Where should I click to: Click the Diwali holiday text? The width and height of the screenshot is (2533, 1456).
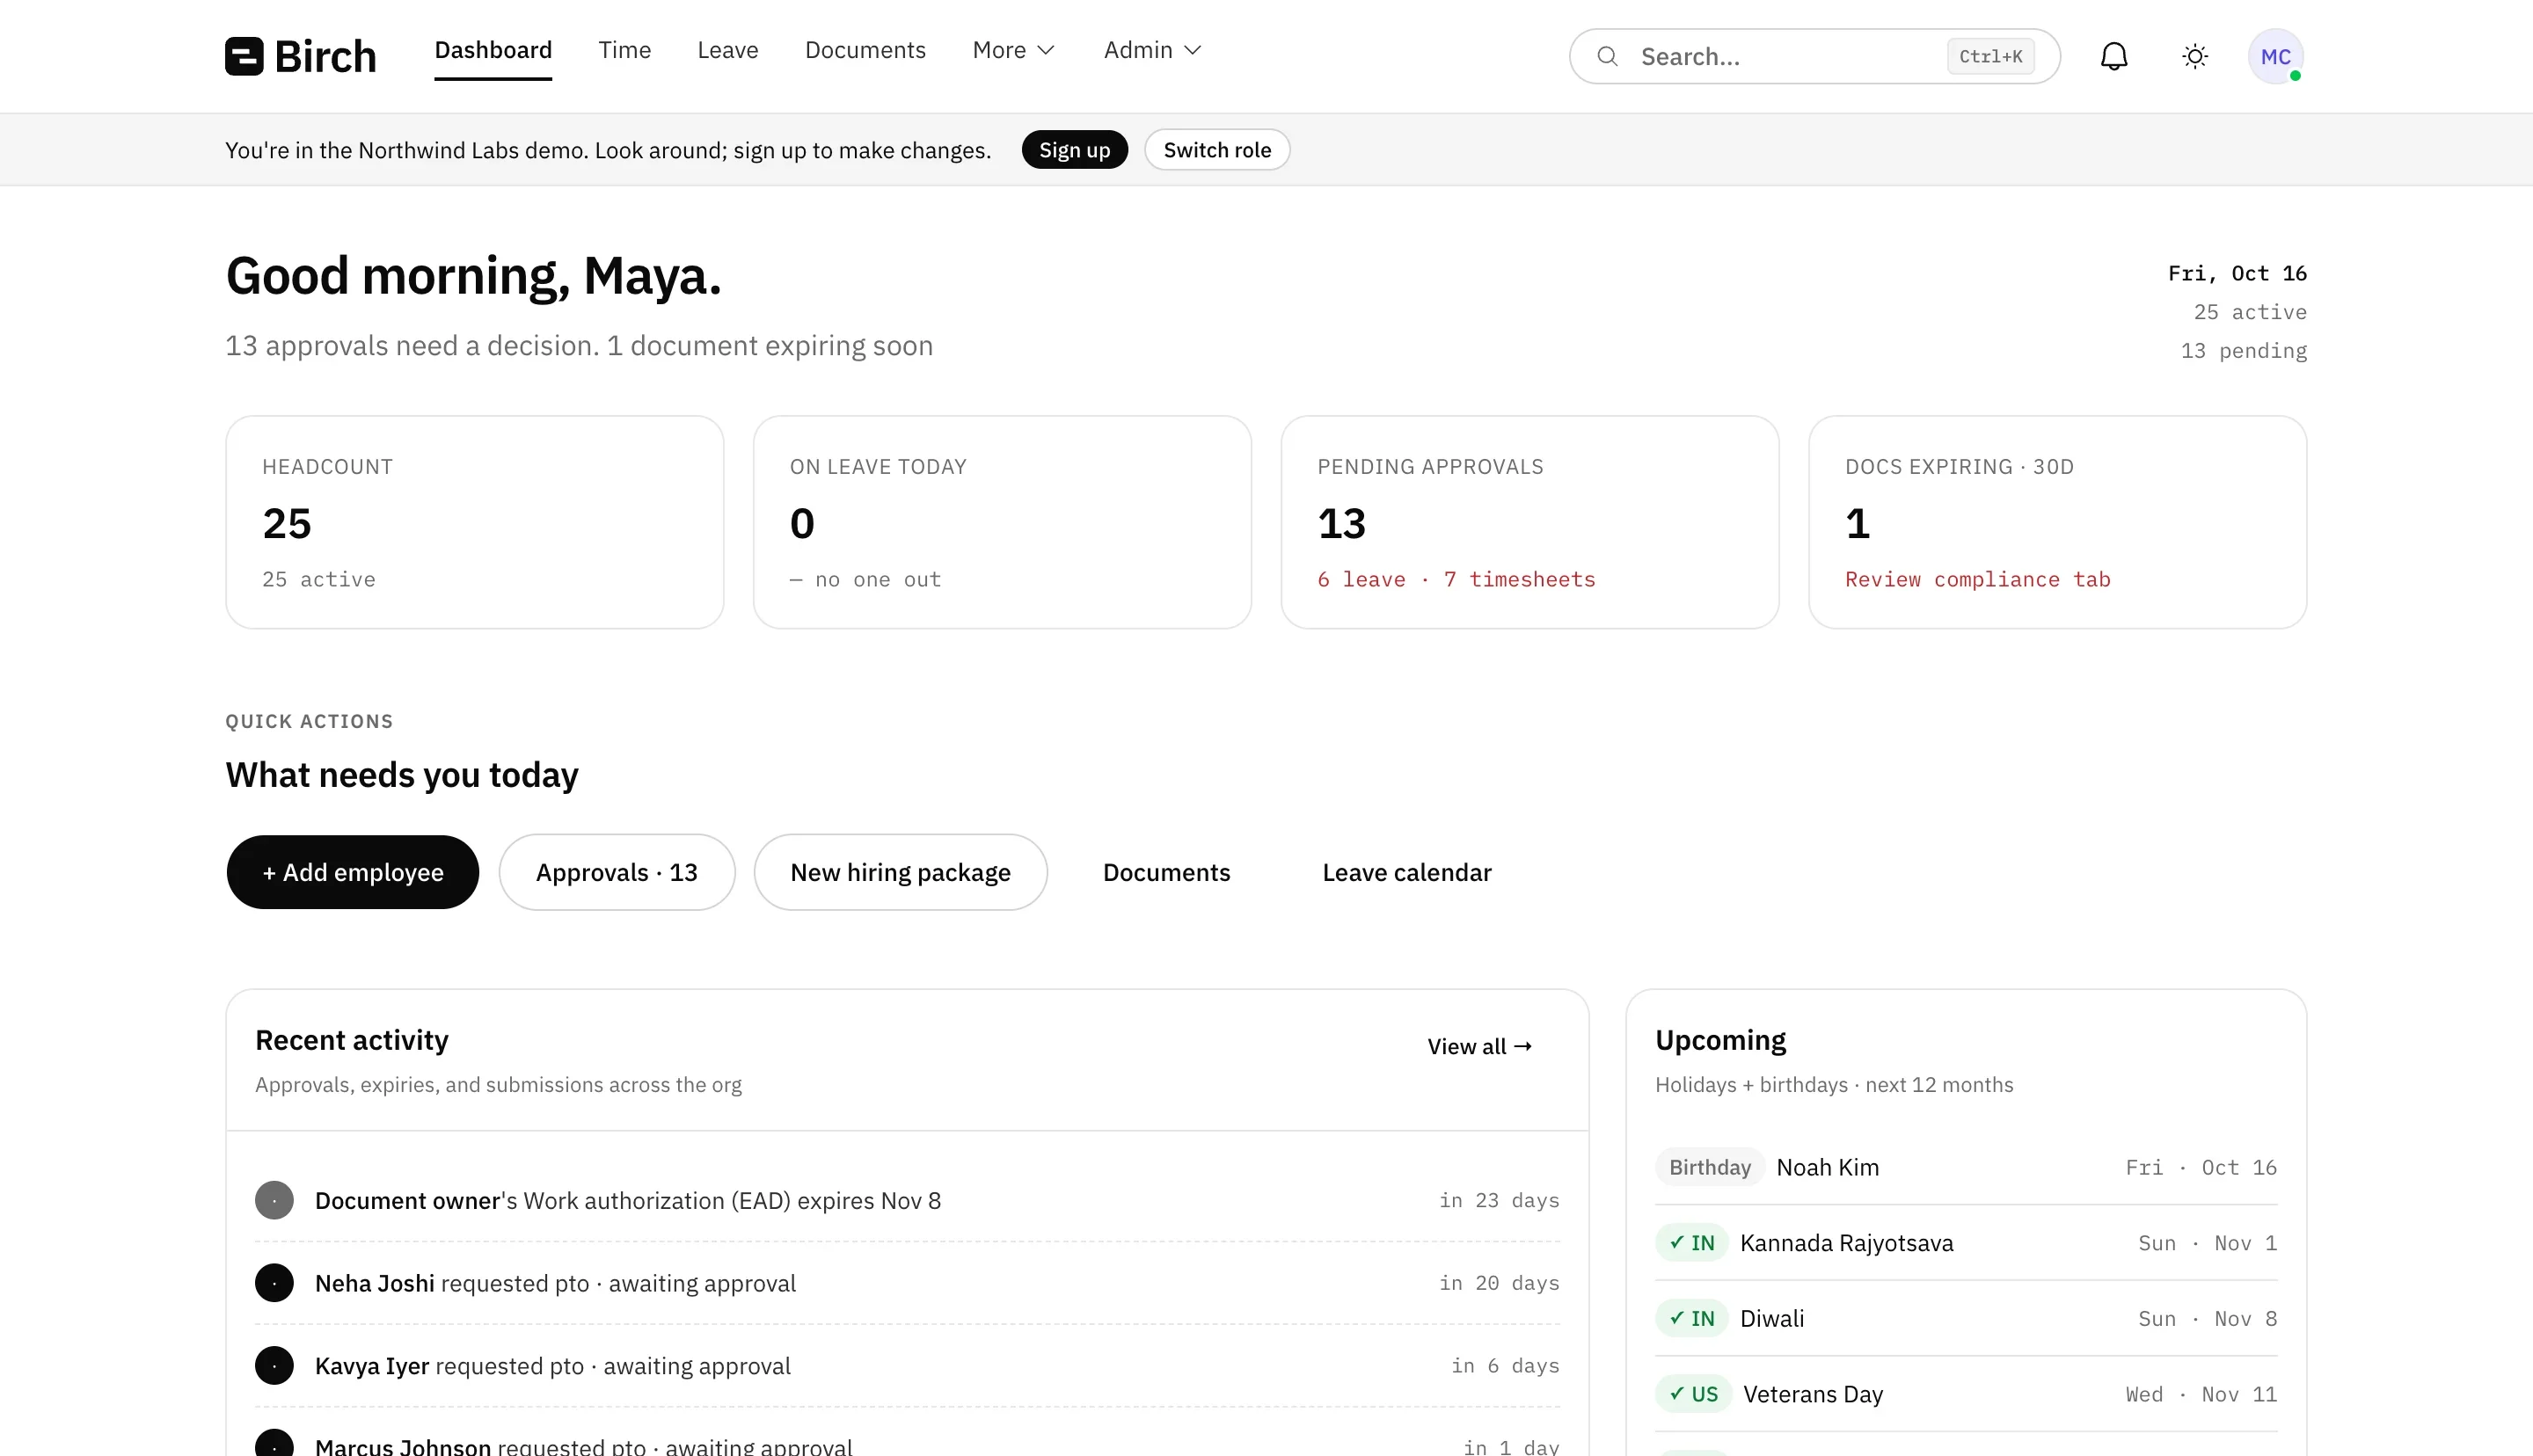click(1772, 1319)
